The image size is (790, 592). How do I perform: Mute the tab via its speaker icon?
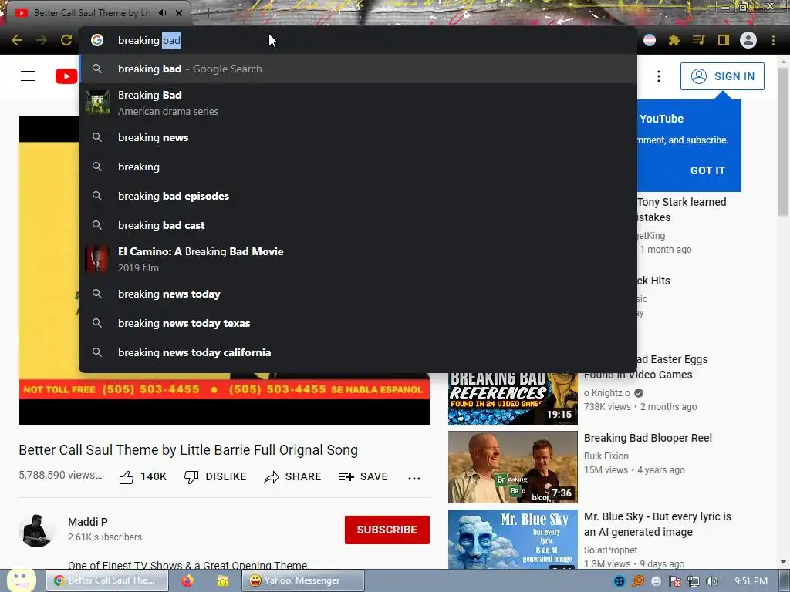(x=162, y=12)
